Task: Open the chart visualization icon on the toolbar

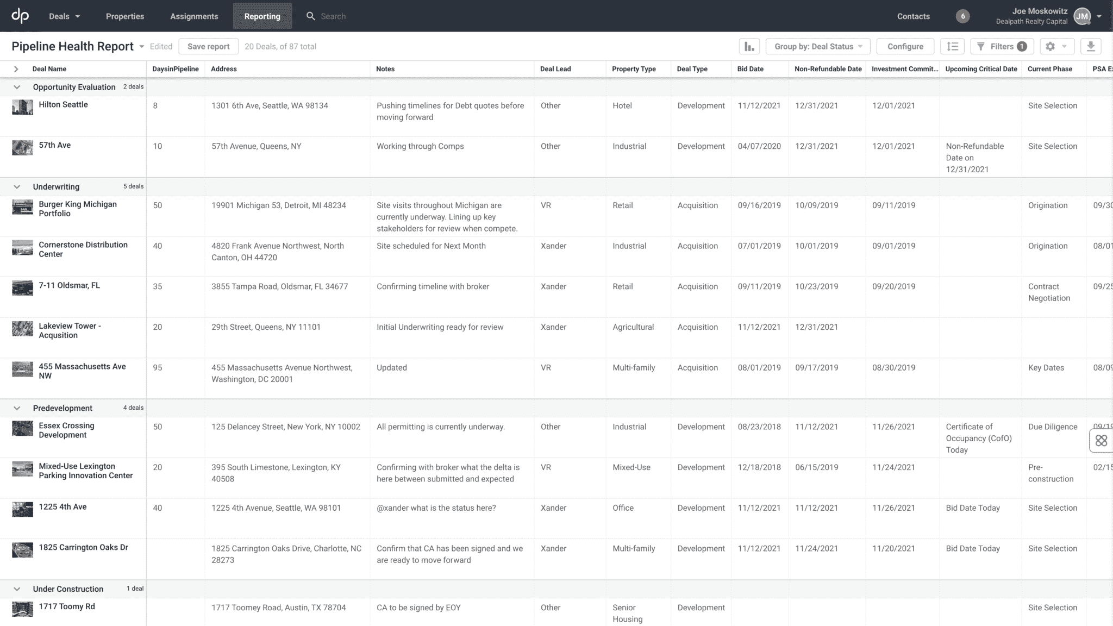Action: [749, 46]
